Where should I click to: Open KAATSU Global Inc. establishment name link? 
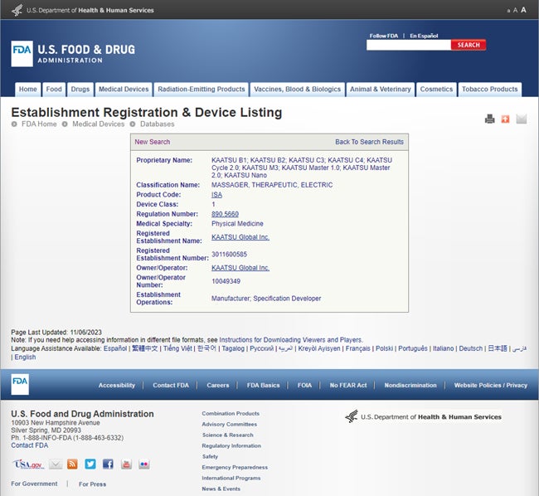click(x=240, y=237)
